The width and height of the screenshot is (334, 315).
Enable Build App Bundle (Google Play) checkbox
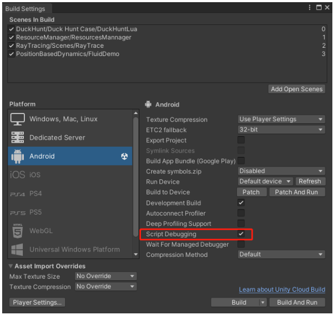(241, 161)
